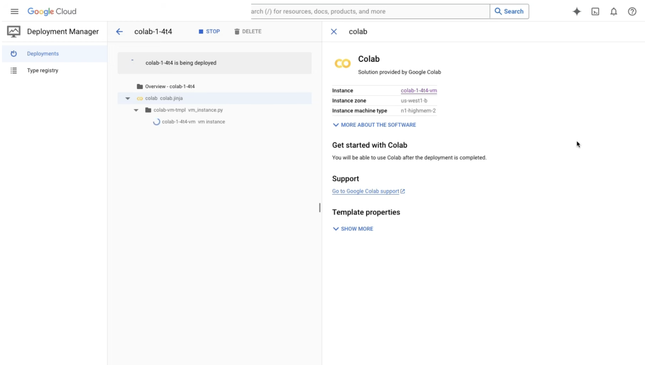Select Type registry in the sidebar
Viewport: 645px width, 365px height.
tap(42, 70)
